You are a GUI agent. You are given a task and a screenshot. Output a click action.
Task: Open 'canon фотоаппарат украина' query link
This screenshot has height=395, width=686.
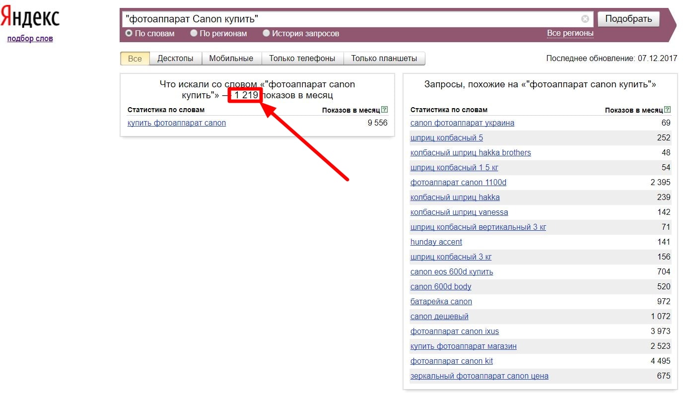click(x=462, y=123)
